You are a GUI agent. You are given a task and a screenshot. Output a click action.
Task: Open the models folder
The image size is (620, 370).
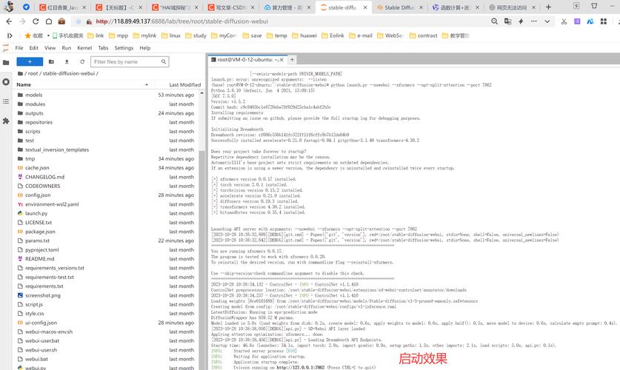(33, 95)
